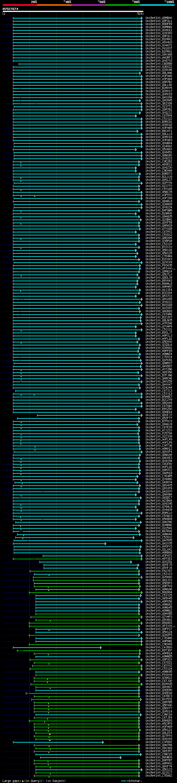The height and width of the screenshot is (783, 177).
Task: Select hit label UniRef100_O23771
Action: pos(158,106)
